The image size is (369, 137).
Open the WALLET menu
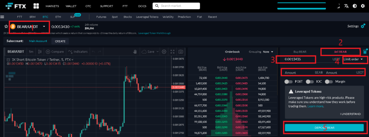pyautogui.click(x=71, y=6)
